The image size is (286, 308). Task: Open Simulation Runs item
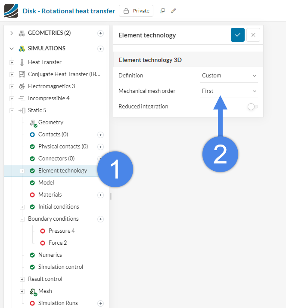[58, 303]
